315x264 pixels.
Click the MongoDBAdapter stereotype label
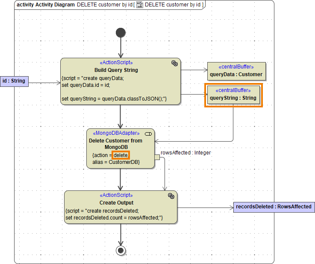pyautogui.click(x=116, y=133)
